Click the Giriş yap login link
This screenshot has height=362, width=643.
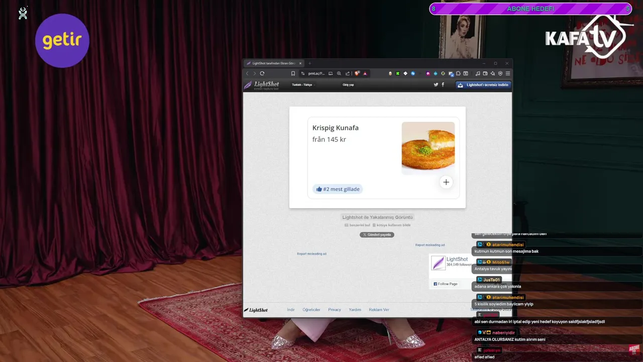[x=348, y=85]
